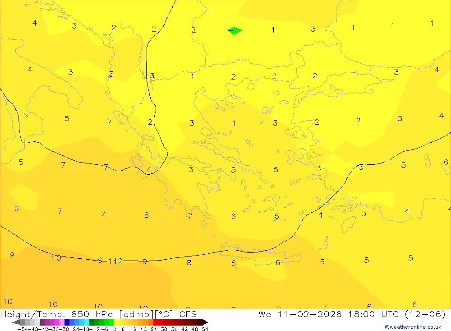Click the 142 contour line label
This screenshot has height=331, width=451.
(115, 261)
